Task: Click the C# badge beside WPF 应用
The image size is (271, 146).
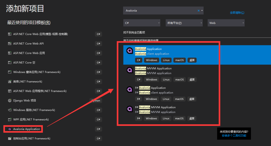Action: tap(99, 120)
